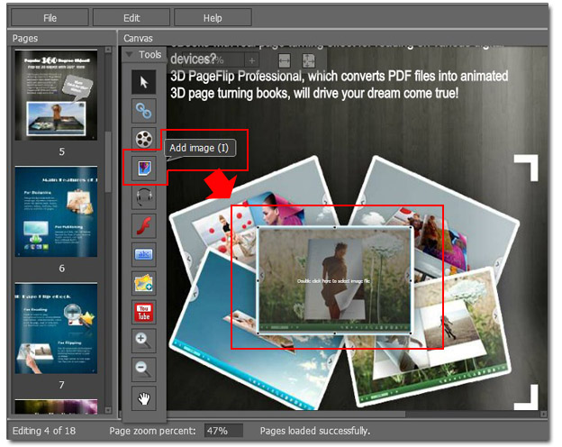Pick the Add Flash tool
Image resolution: width=562 pixels, height=447 pixels.
click(x=144, y=225)
